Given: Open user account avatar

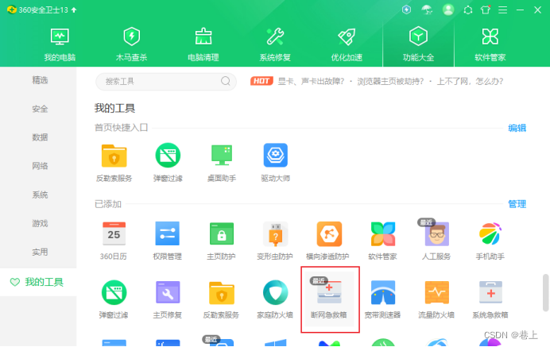Looking at the screenshot, I should [x=448, y=10].
